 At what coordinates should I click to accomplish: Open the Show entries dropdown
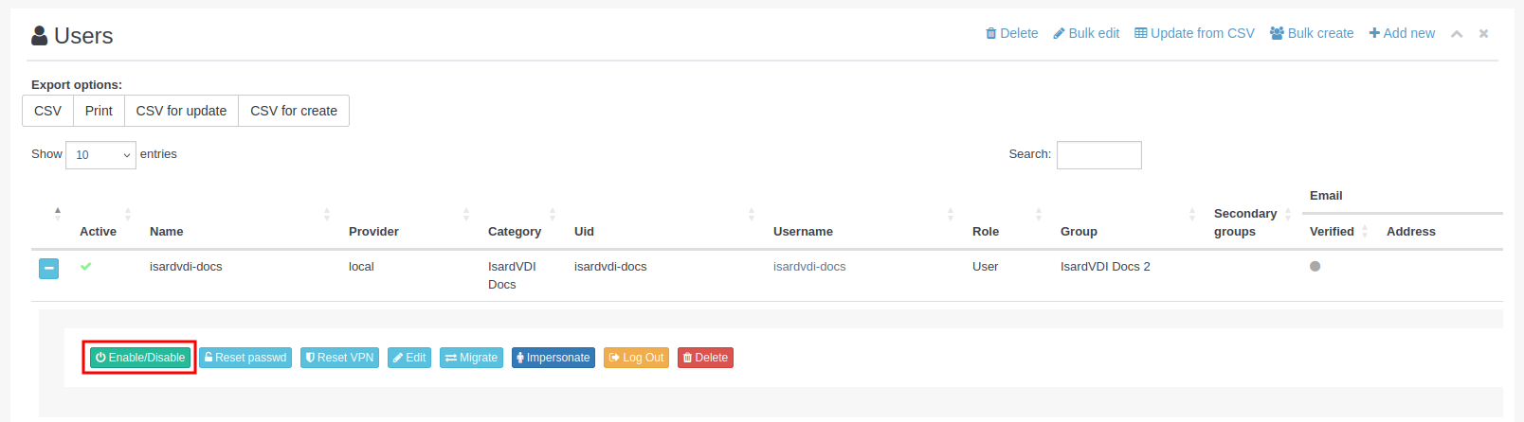point(100,155)
